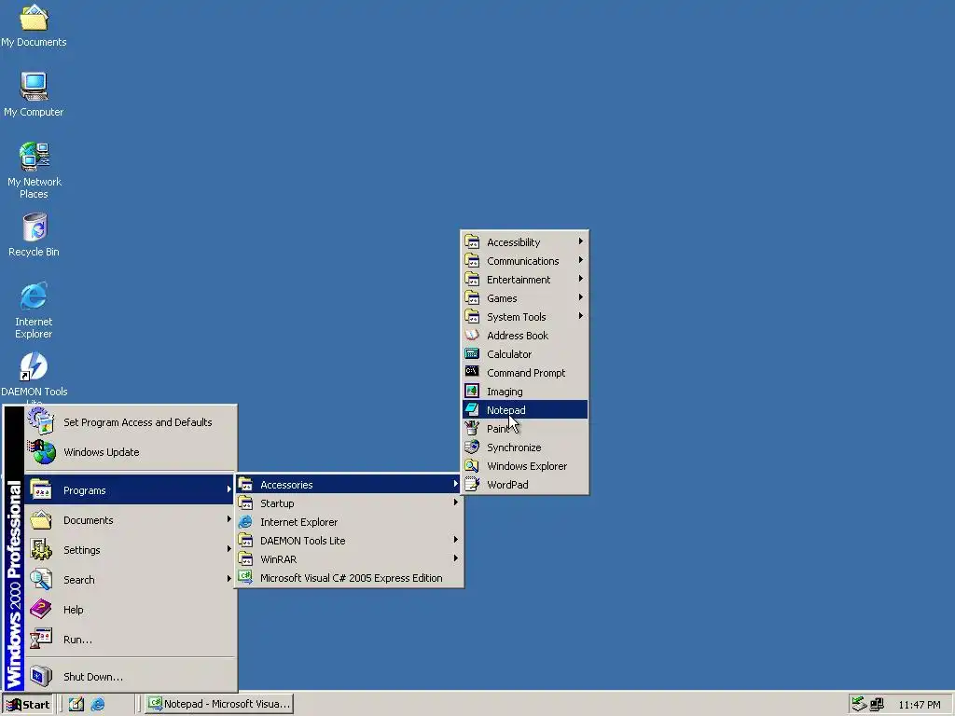The height and width of the screenshot is (716, 955).
Task: Click Set Program Access and Defaults icon
Action: pyautogui.click(x=41, y=420)
